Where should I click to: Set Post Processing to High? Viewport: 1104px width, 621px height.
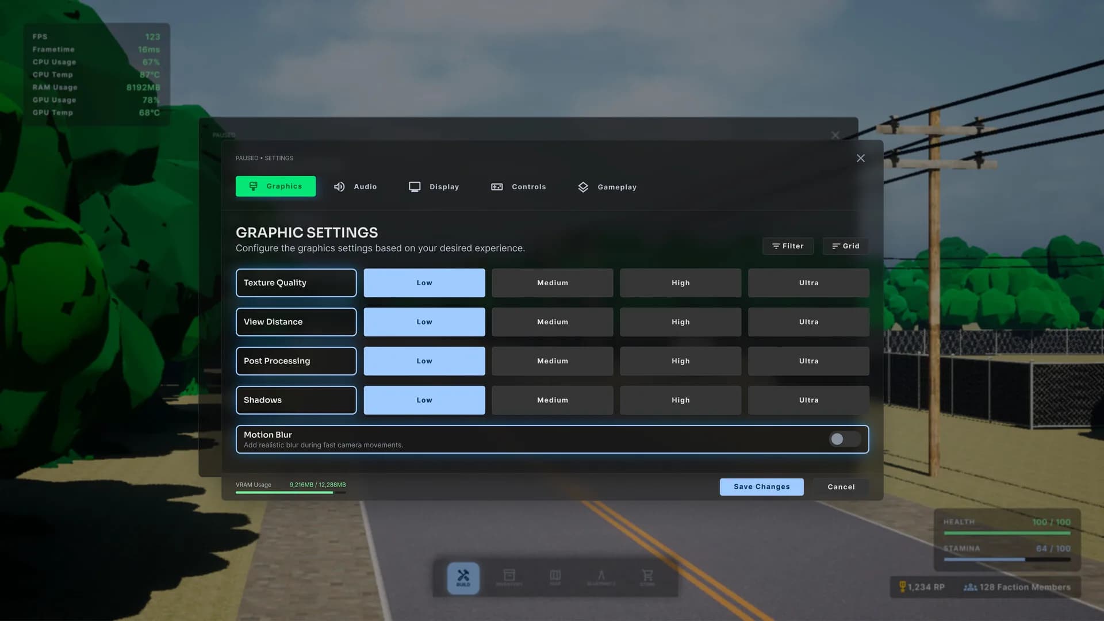click(x=681, y=361)
